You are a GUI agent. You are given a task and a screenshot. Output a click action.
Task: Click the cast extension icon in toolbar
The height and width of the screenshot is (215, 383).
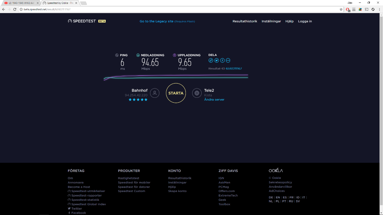pos(367,10)
